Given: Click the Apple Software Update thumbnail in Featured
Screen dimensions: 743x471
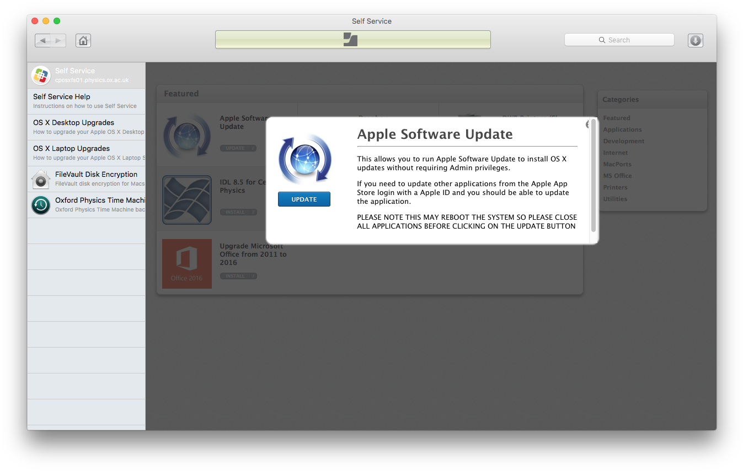Looking at the screenshot, I should pyautogui.click(x=187, y=136).
